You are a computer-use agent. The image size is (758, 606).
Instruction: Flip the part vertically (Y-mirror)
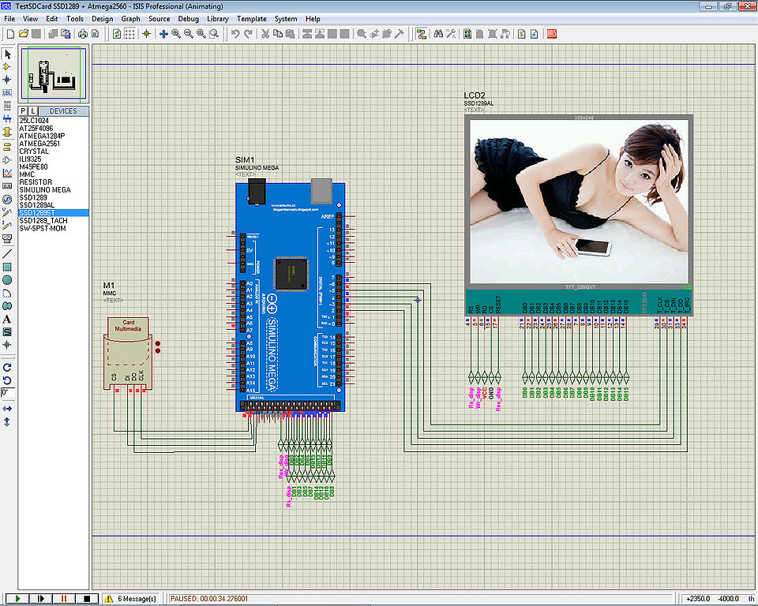(7, 422)
